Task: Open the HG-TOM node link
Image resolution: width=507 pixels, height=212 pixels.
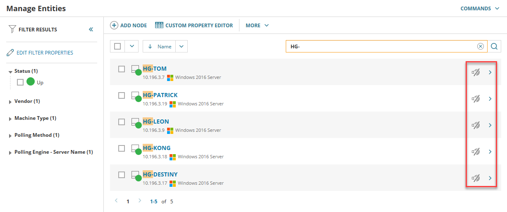Action: [155, 69]
